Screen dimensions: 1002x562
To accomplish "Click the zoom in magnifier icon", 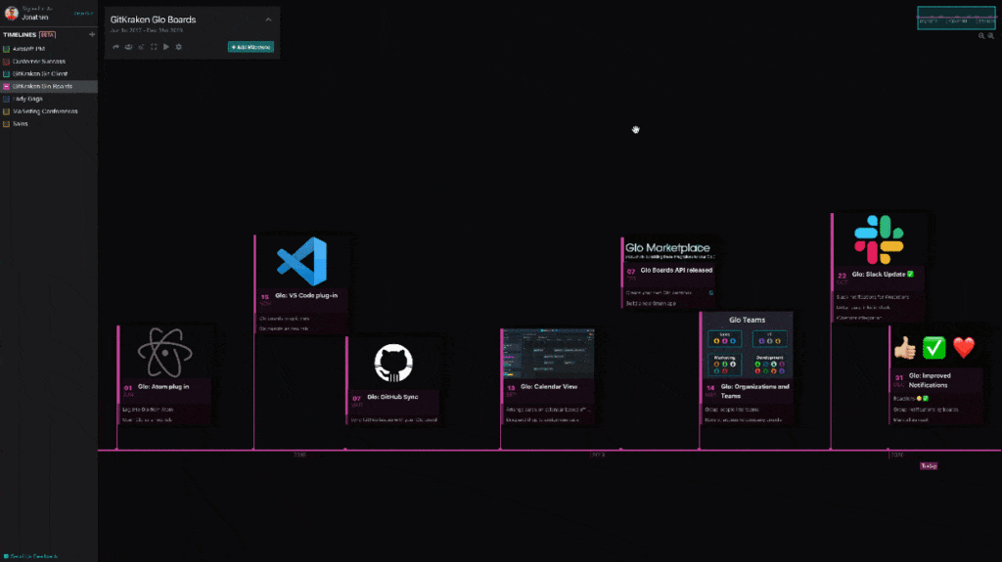I will click(x=990, y=36).
